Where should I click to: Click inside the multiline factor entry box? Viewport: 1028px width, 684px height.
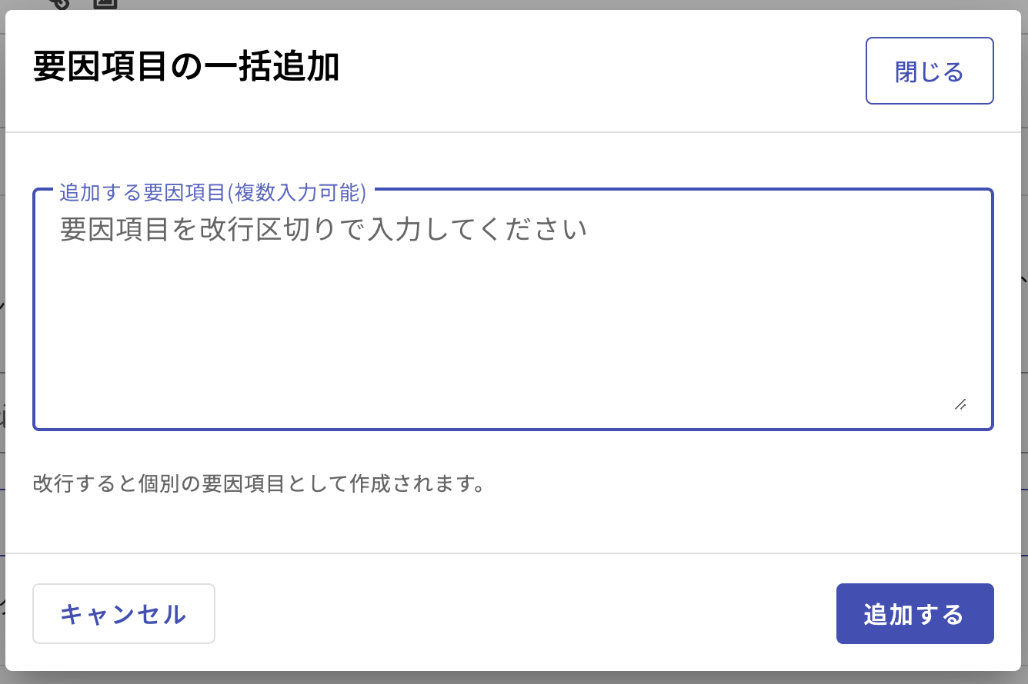513,307
